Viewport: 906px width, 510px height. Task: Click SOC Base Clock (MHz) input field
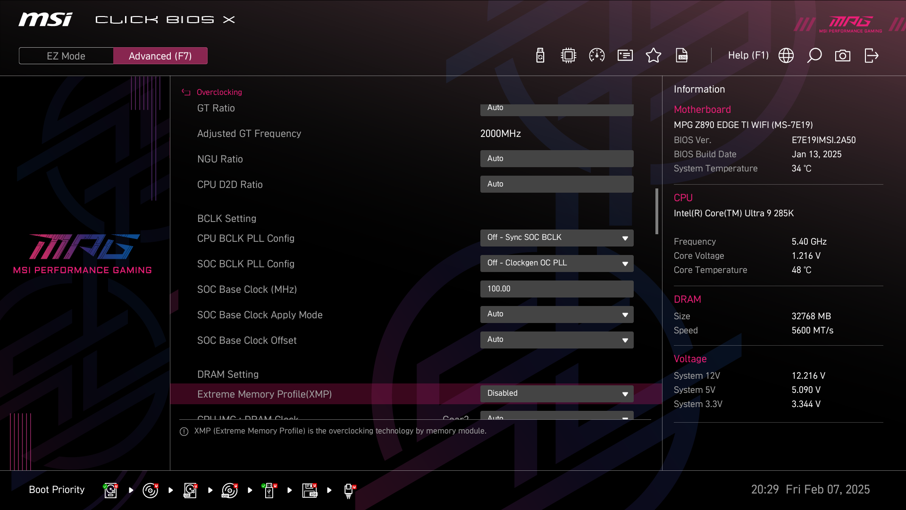pyautogui.click(x=557, y=289)
